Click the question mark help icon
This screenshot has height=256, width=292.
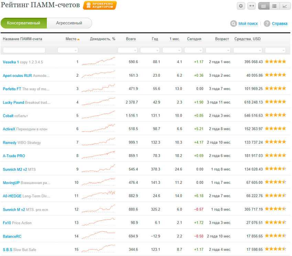pyautogui.click(x=267, y=23)
